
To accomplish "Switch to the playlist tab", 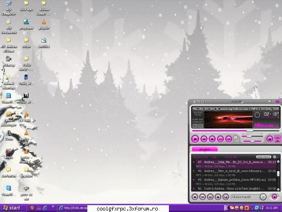I will [205, 149].
